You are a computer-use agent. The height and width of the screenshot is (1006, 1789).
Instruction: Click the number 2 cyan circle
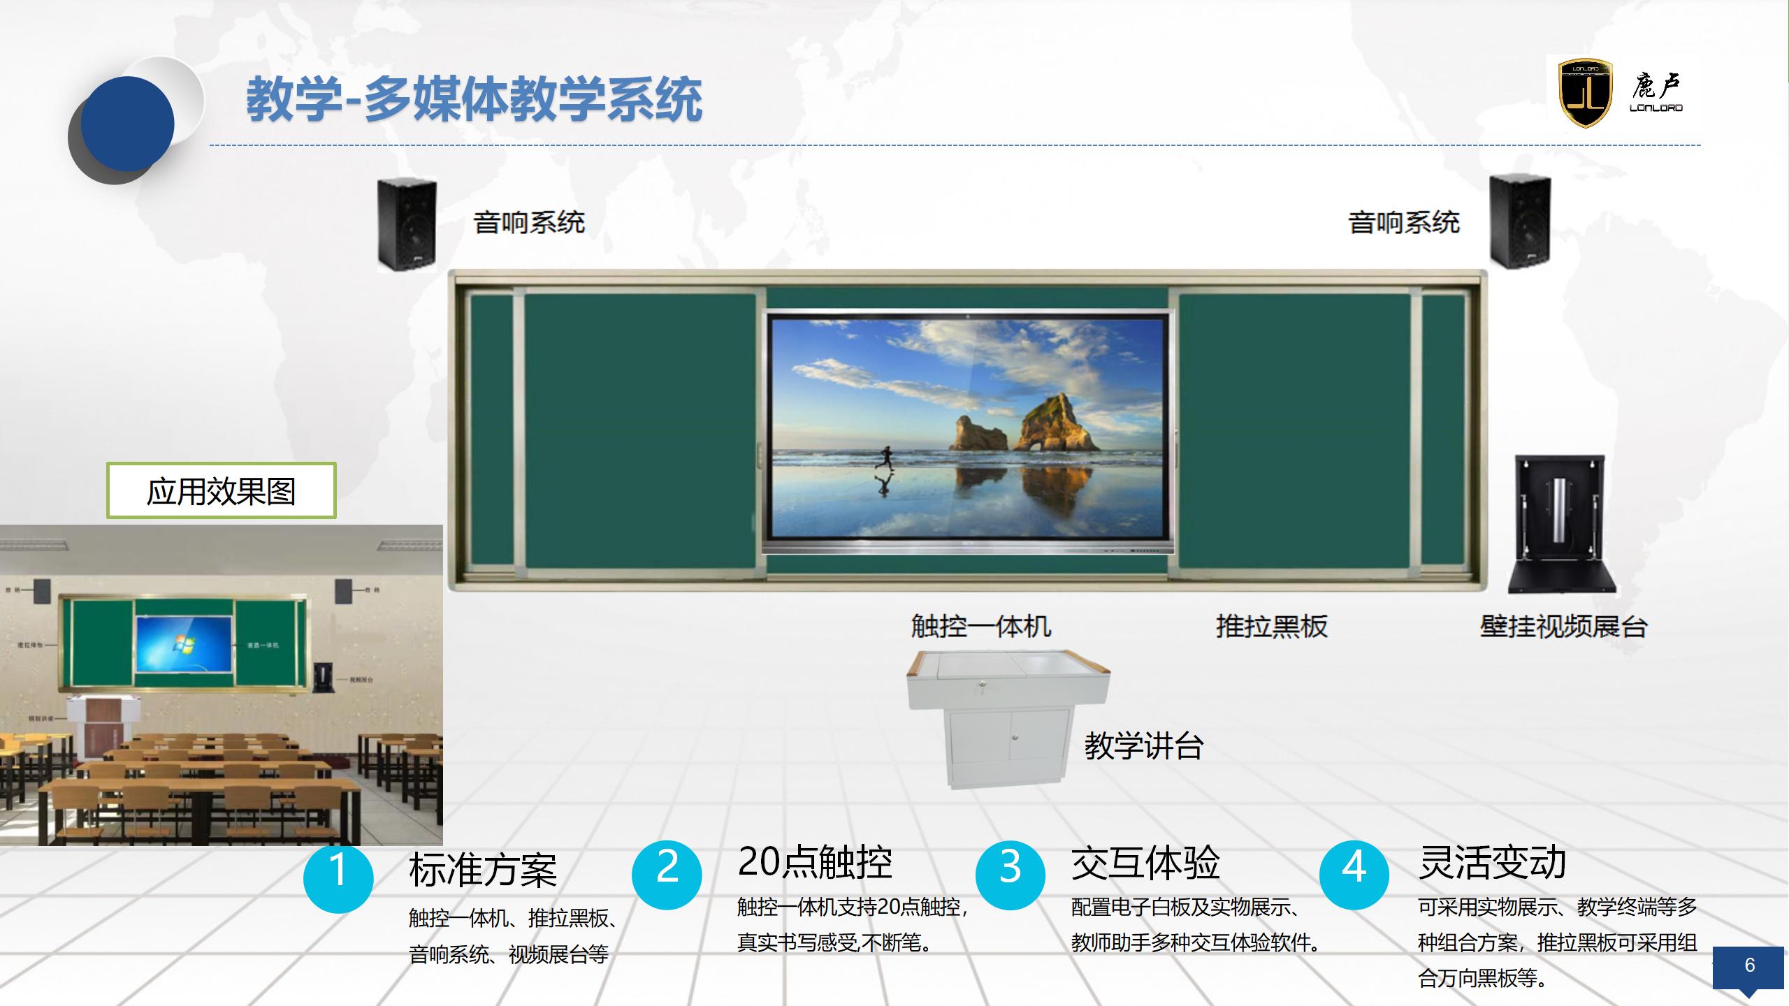[667, 874]
